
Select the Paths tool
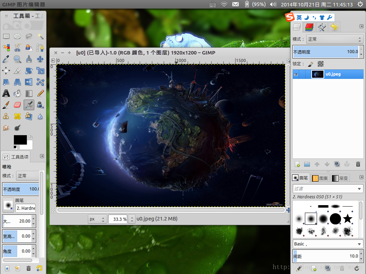tap(40, 48)
